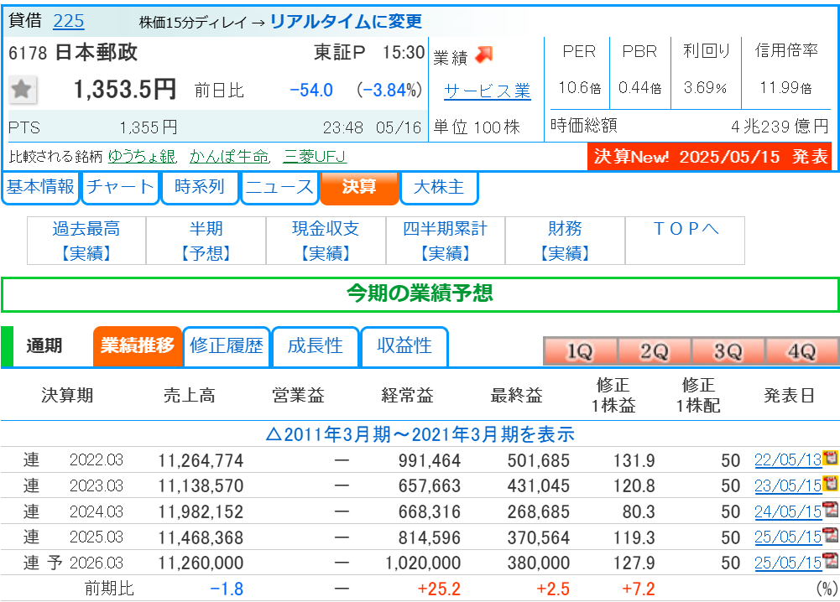Click the 経常益 column header
The width and height of the screenshot is (840, 602).
click(408, 396)
